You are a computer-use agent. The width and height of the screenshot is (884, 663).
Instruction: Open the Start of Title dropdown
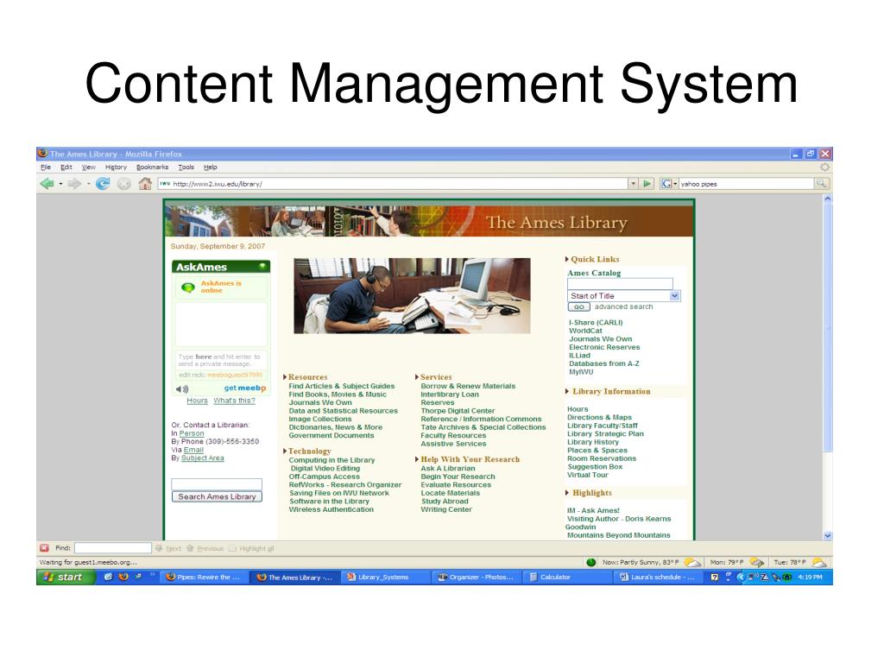pyautogui.click(x=624, y=296)
